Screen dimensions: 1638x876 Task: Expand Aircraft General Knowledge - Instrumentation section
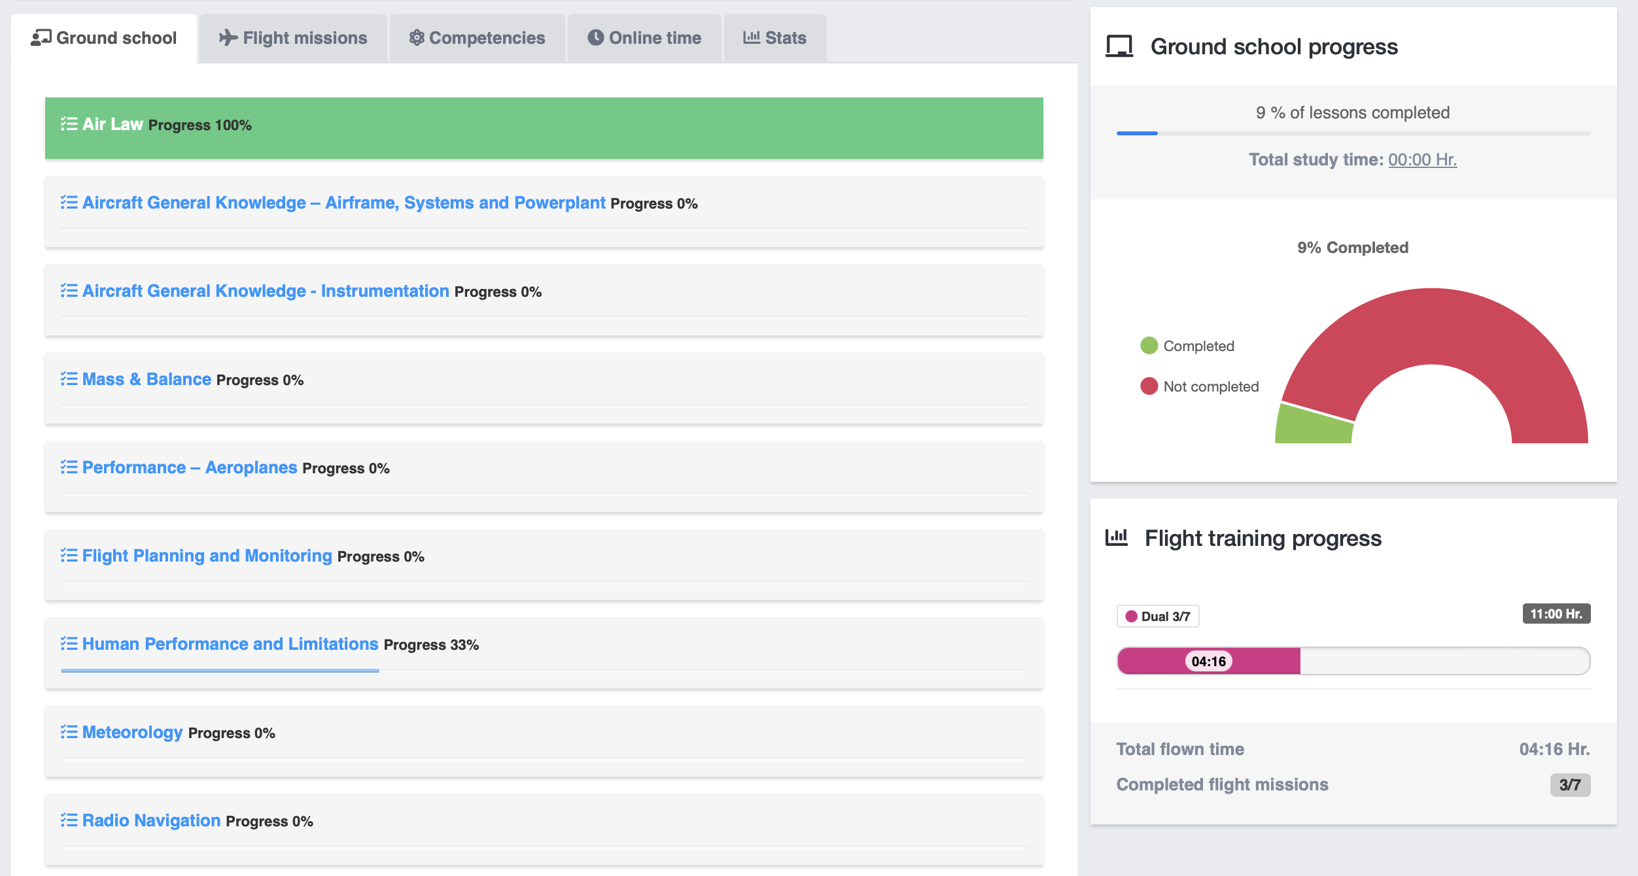pyautogui.click(x=266, y=291)
